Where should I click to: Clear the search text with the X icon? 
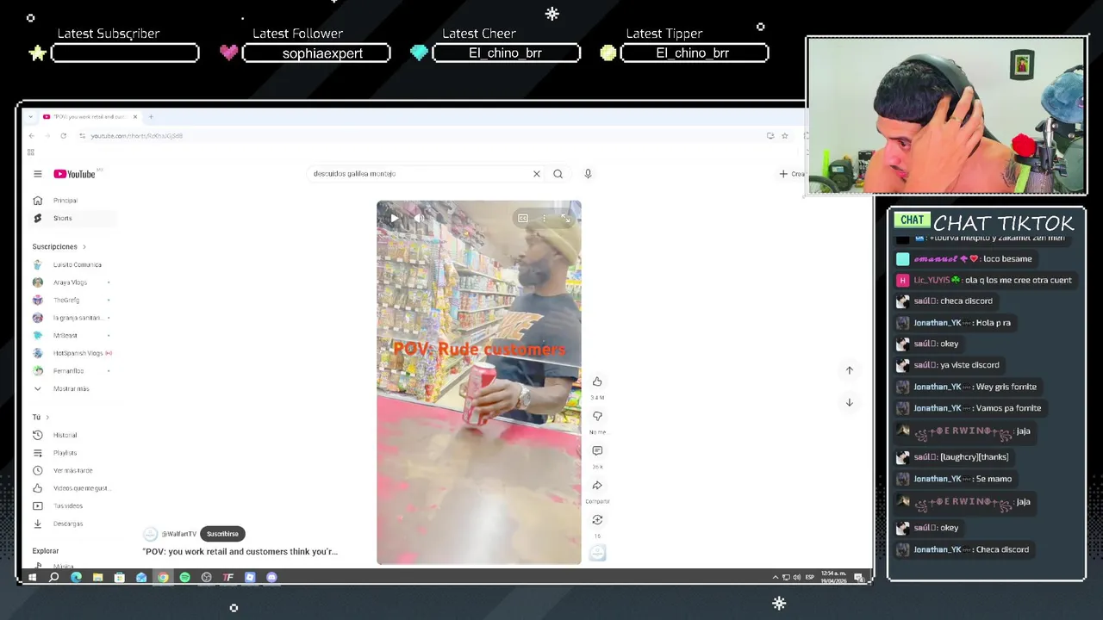[x=536, y=174]
